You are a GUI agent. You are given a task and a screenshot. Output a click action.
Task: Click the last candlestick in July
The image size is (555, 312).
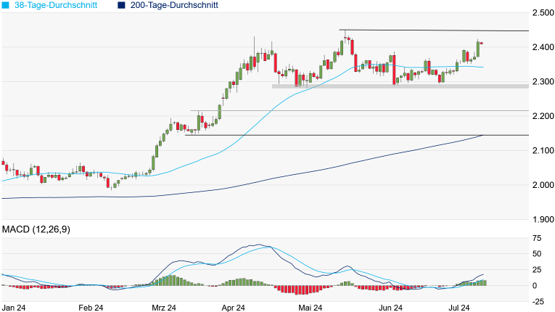(x=482, y=44)
